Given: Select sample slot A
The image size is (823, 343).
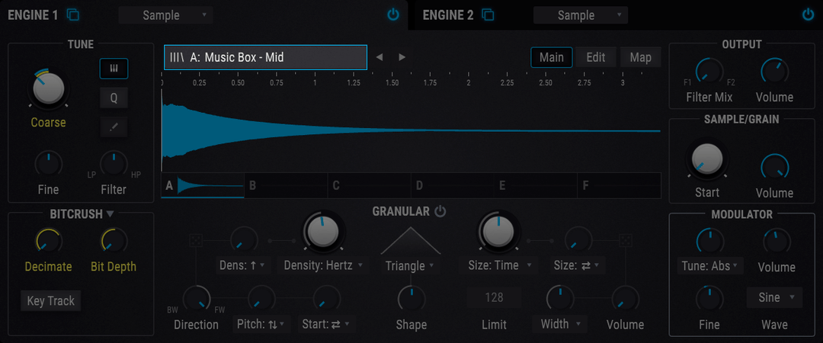Looking at the screenshot, I should 203,185.
